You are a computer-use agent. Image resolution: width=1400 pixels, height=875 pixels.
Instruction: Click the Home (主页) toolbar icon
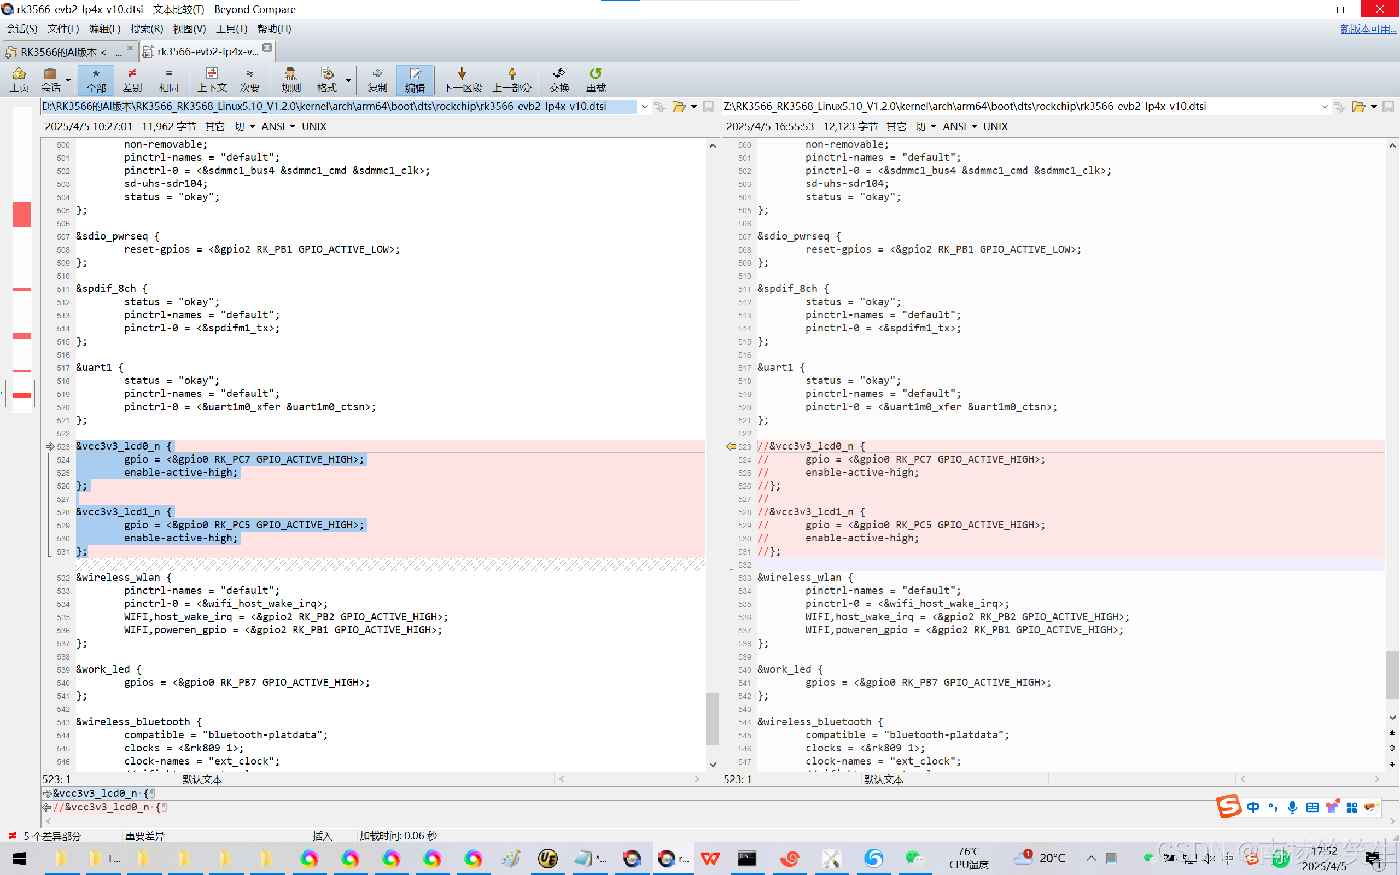click(19, 79)
